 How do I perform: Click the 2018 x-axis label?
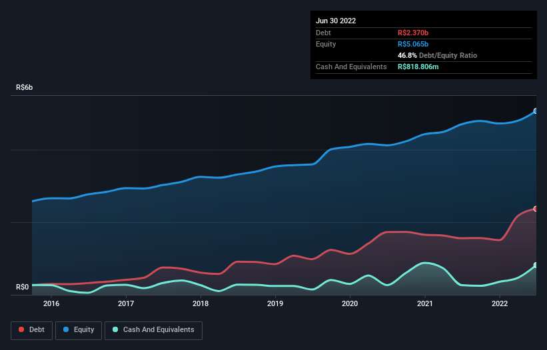[x=201, y=303]
